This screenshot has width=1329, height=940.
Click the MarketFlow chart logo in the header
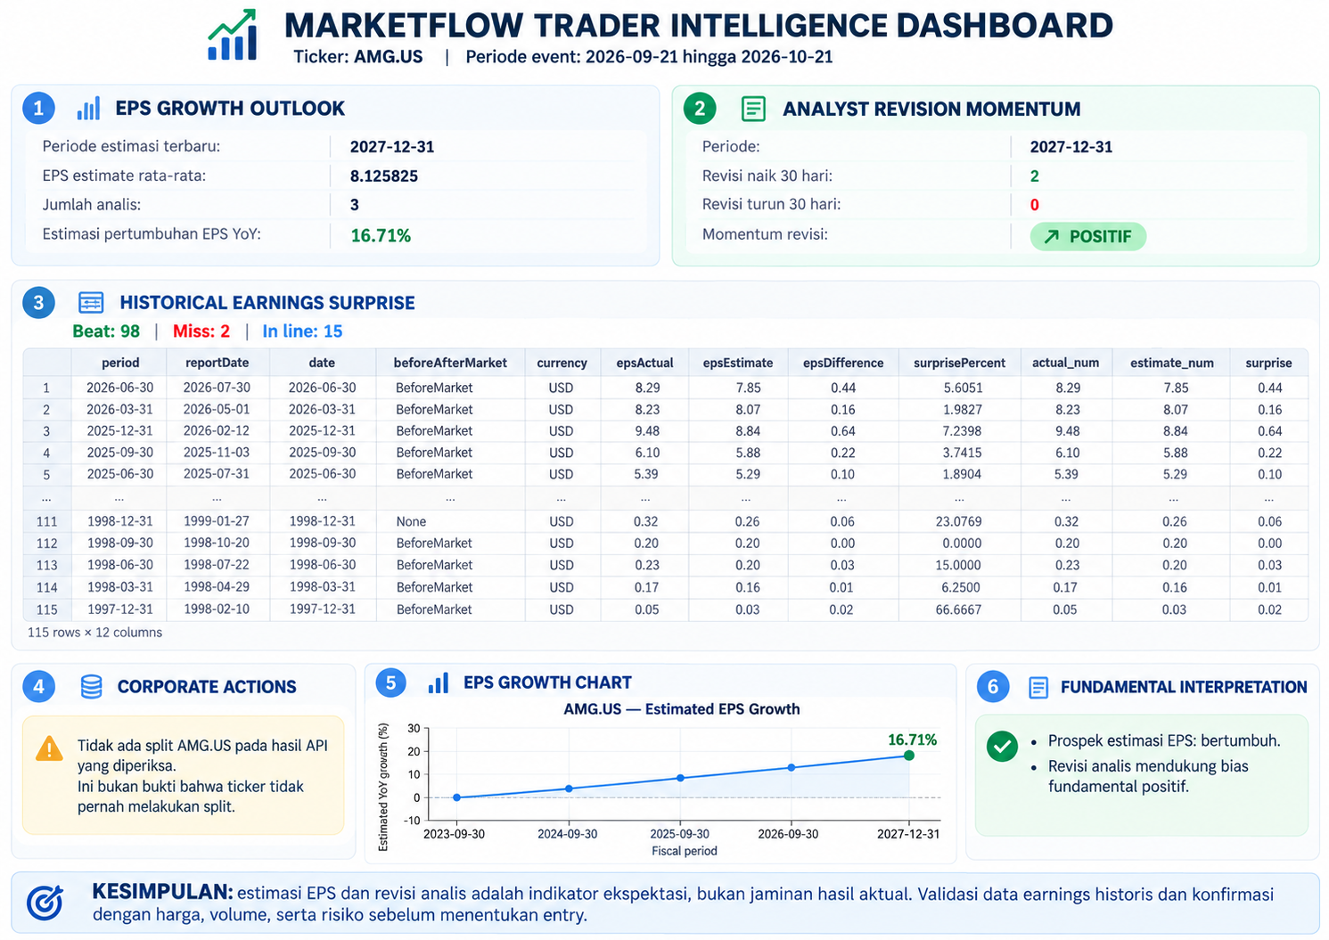coord(233,35)
